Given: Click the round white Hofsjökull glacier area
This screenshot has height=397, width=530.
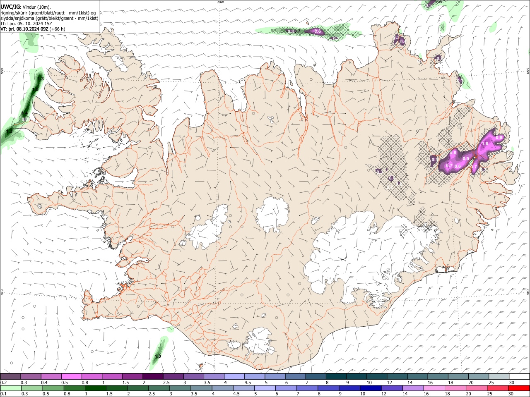Looking at the screenshot, I should tap(272, 214).
